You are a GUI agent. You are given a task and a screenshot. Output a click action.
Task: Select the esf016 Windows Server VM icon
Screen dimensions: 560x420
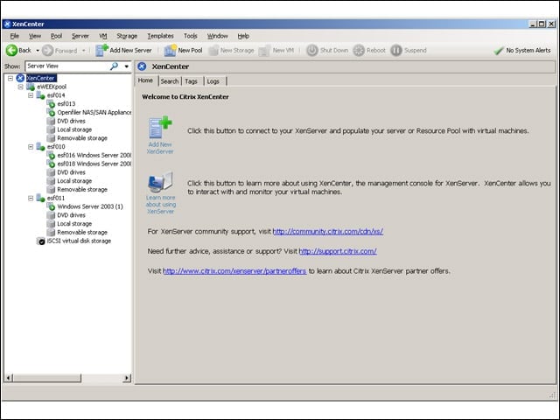click(x=51, y=156)
